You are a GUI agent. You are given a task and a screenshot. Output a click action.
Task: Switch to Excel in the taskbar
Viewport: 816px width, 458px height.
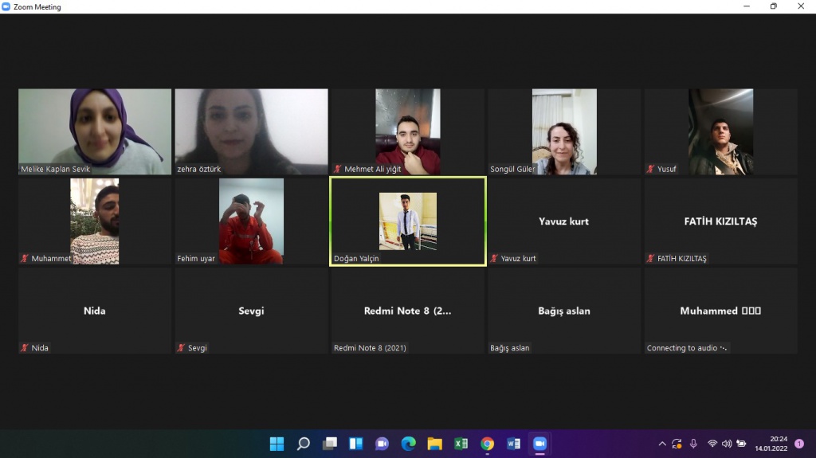pyautogui.click(x=461, y=444)
